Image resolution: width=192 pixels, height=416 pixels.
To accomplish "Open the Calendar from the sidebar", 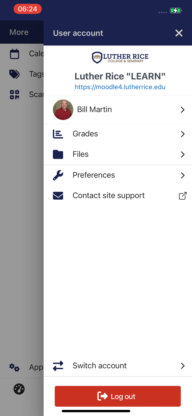I will click(14, 54).
